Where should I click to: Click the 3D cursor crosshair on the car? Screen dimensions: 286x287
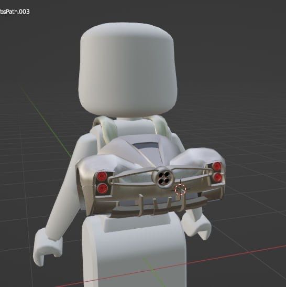click(x=180, y=189)
